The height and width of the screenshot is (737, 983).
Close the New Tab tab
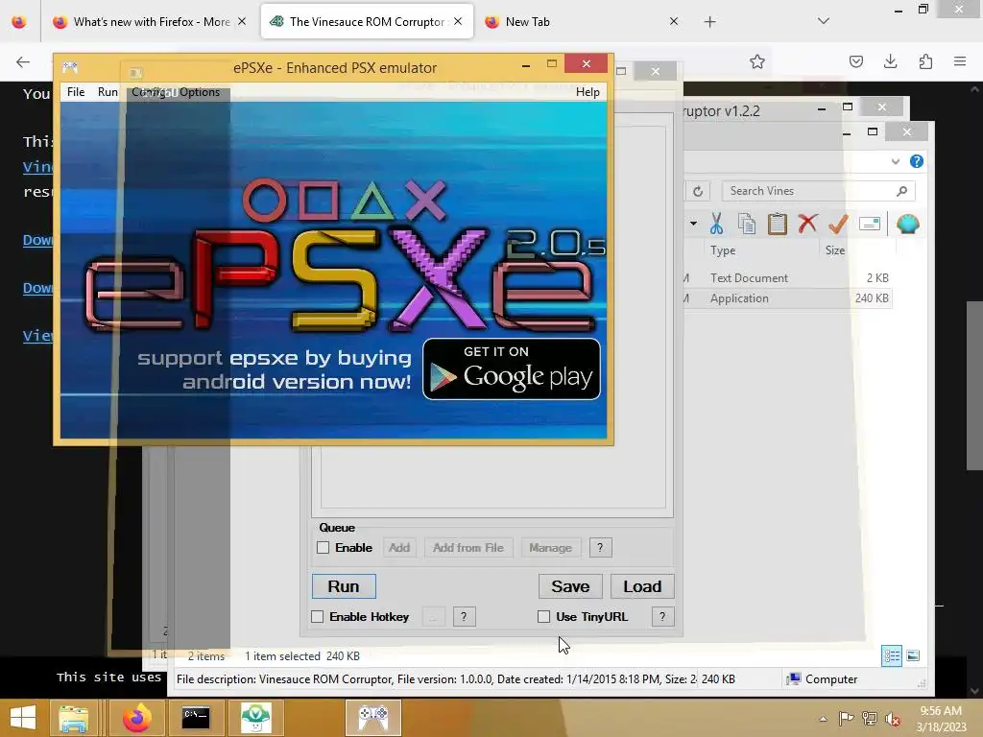(674, 21)
